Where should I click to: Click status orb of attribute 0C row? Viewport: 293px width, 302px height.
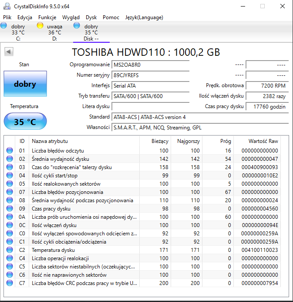pos(10,225)
